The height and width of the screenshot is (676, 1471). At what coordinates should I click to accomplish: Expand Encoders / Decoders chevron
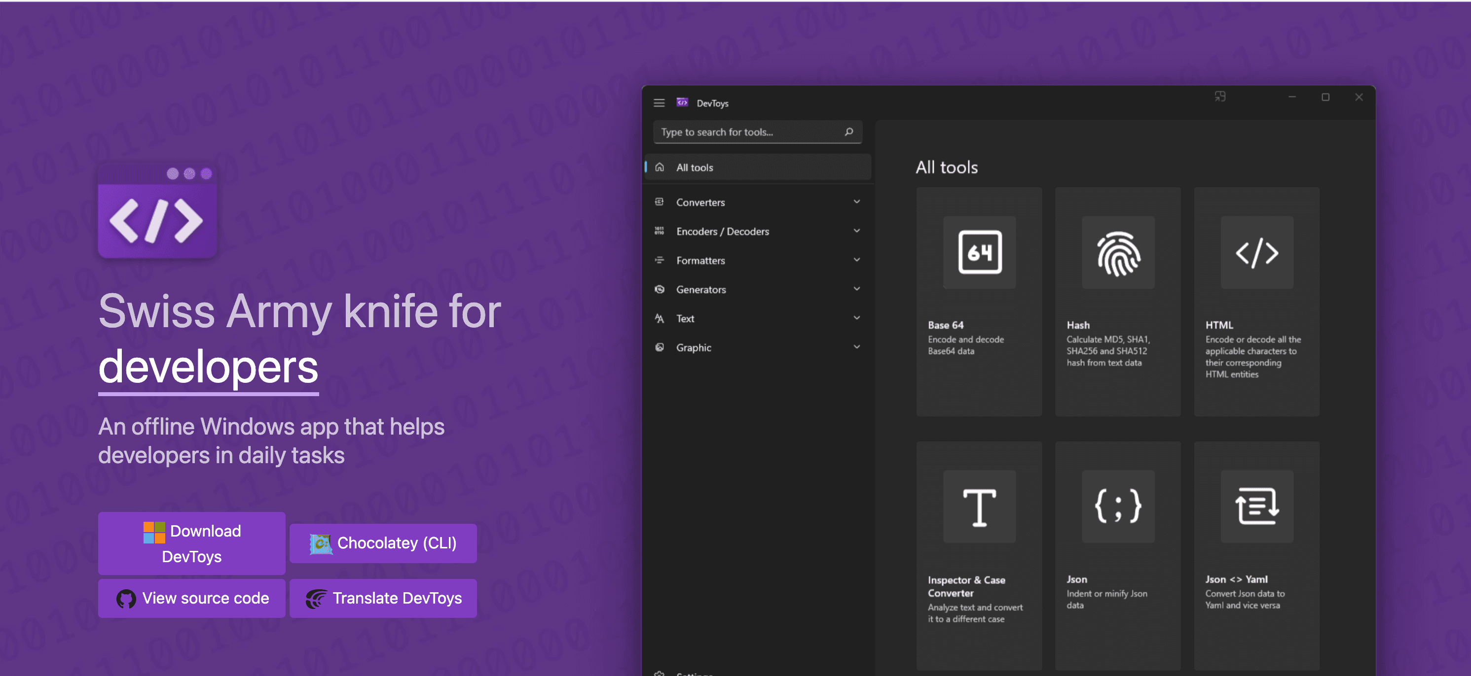[856, 231]
